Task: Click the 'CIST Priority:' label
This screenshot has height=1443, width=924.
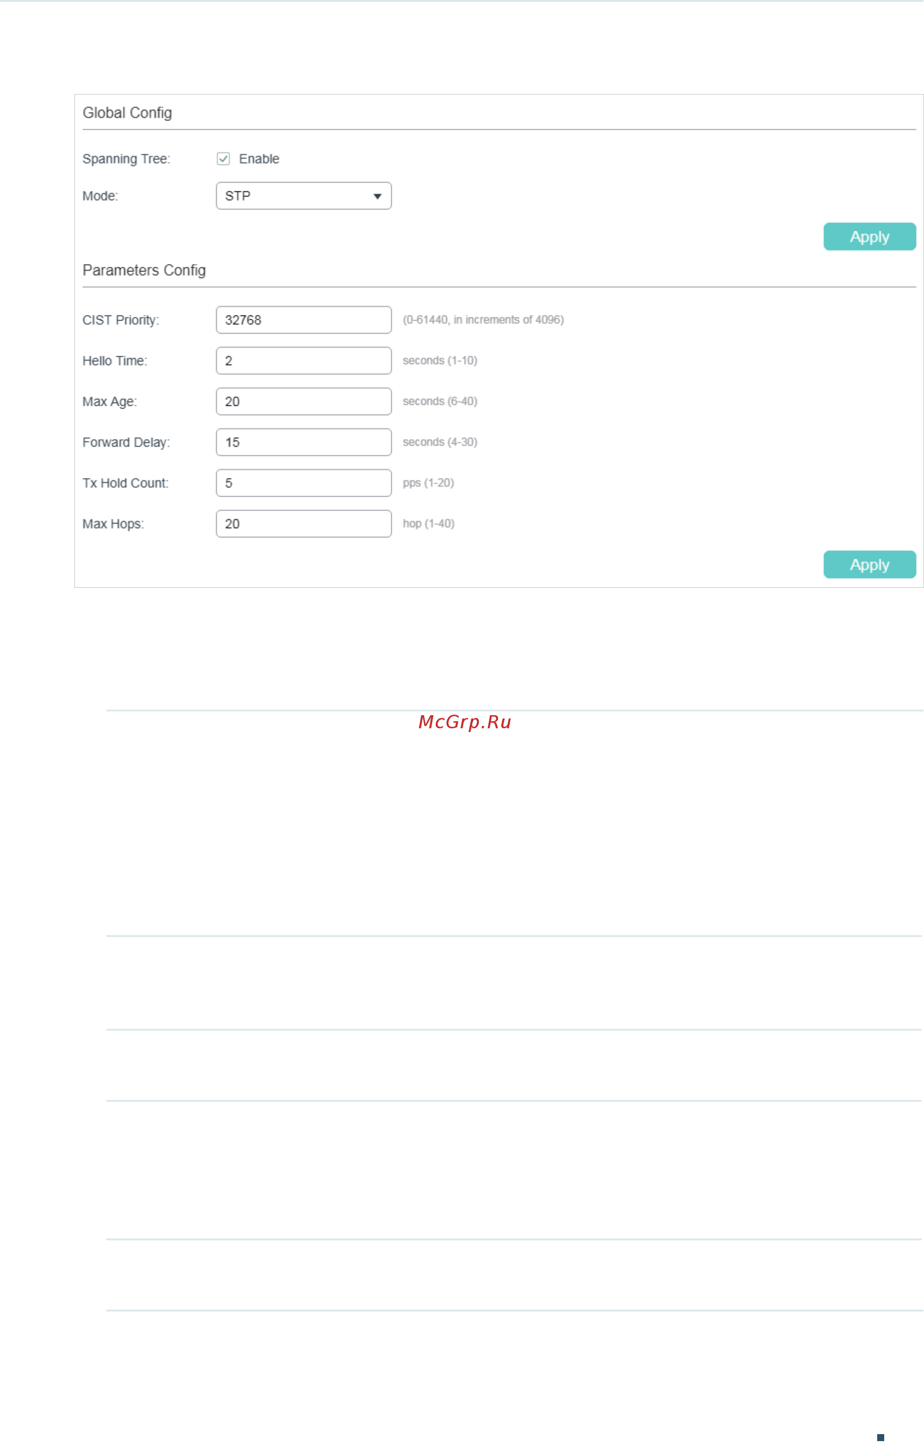Action: [x=121, y=321]
